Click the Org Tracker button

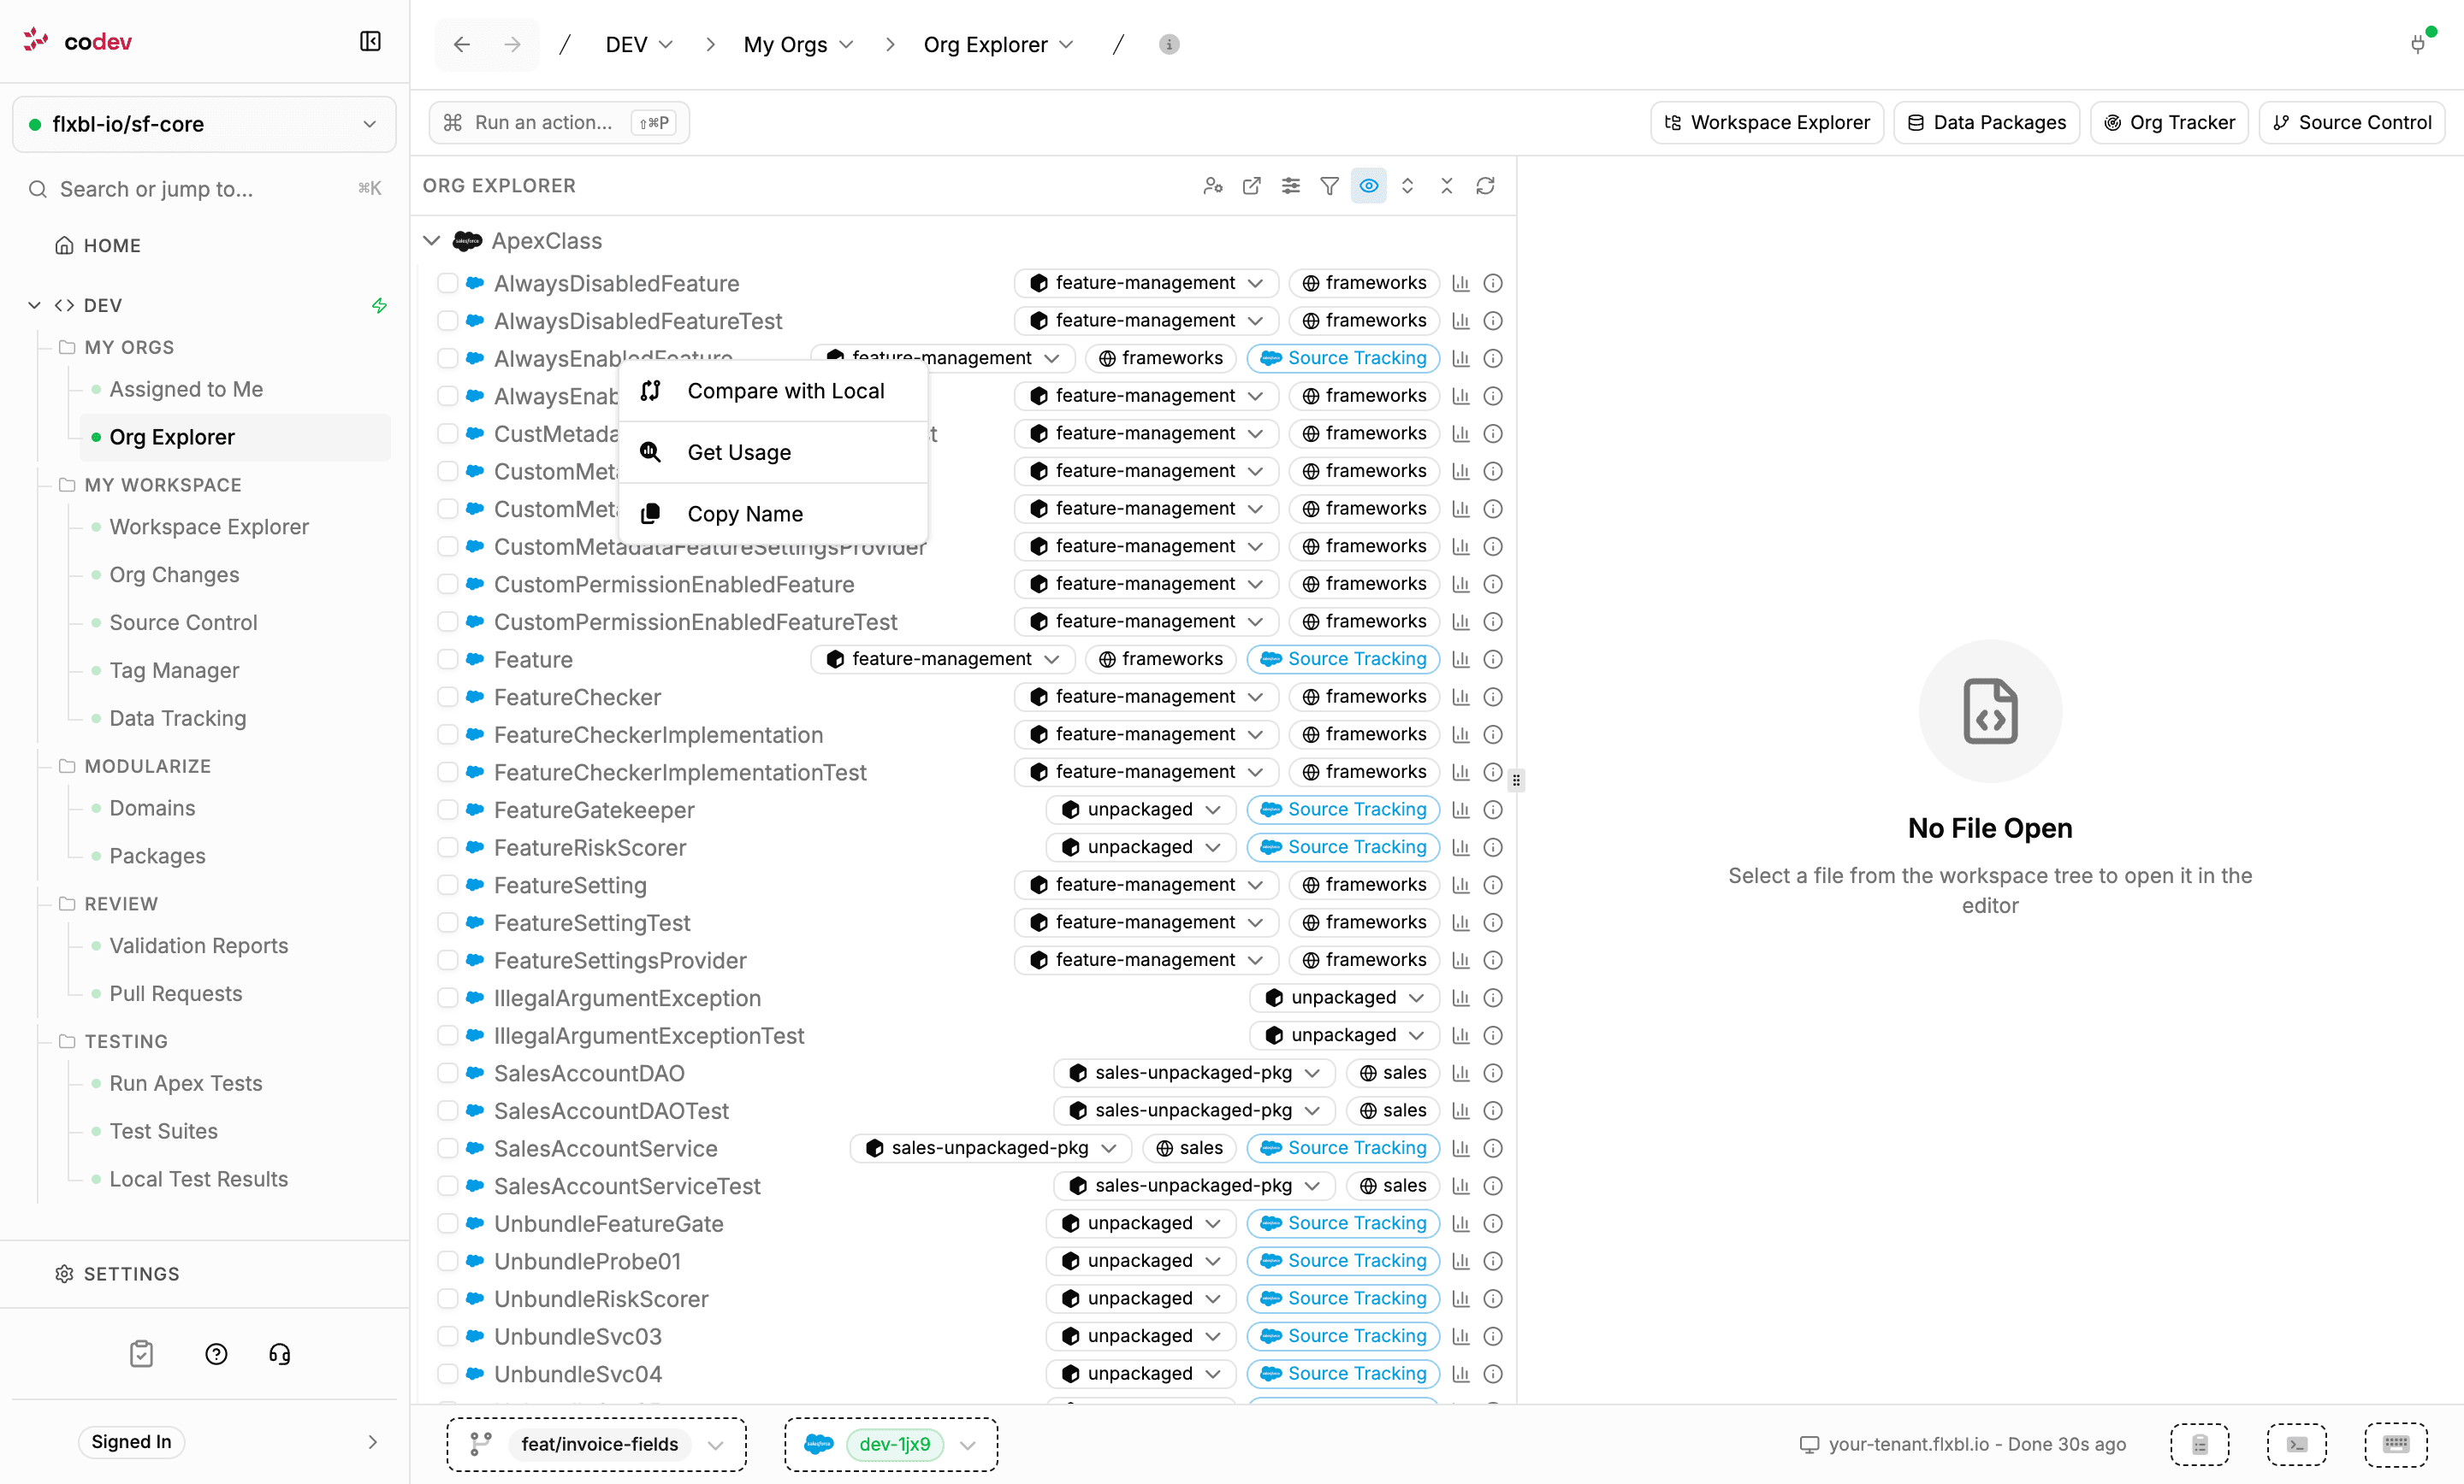click(2169, 122)
